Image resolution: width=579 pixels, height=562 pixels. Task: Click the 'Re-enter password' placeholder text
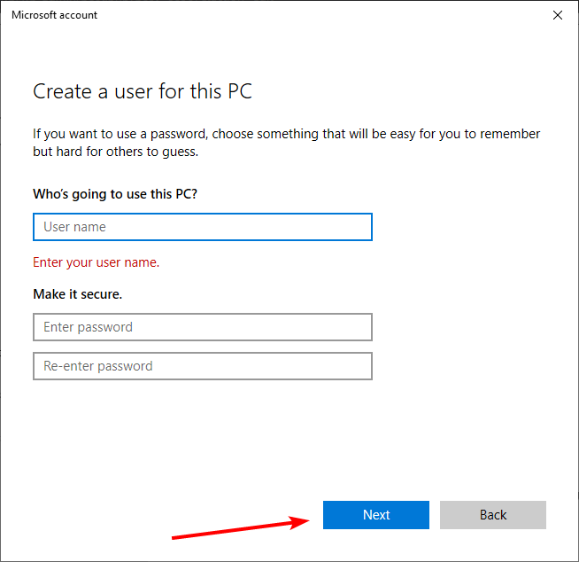[x=97, y=366]
